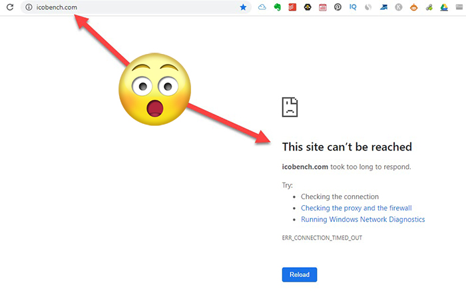Open the gray folder icon in toolbar
The height and width of the screenshot is (301, 466).
459,7
